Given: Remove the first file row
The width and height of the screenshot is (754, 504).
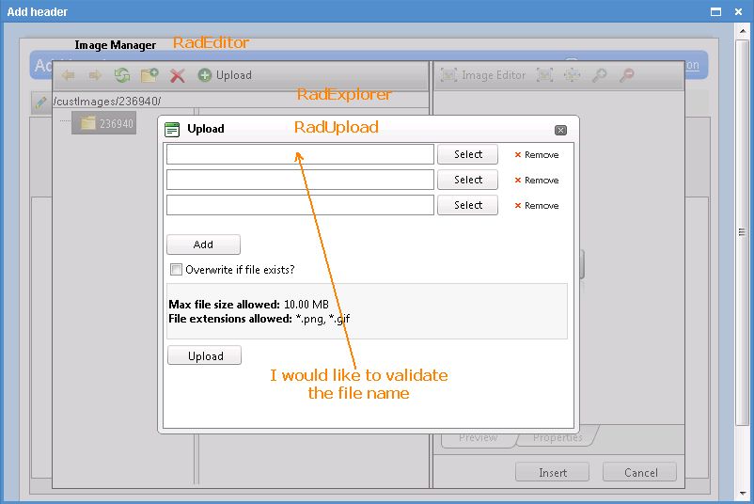Looking at the screenshot, I should 537,155.
